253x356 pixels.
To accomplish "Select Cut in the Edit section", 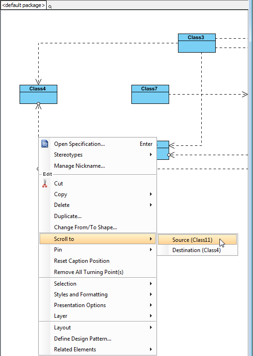I will [98, 184].
